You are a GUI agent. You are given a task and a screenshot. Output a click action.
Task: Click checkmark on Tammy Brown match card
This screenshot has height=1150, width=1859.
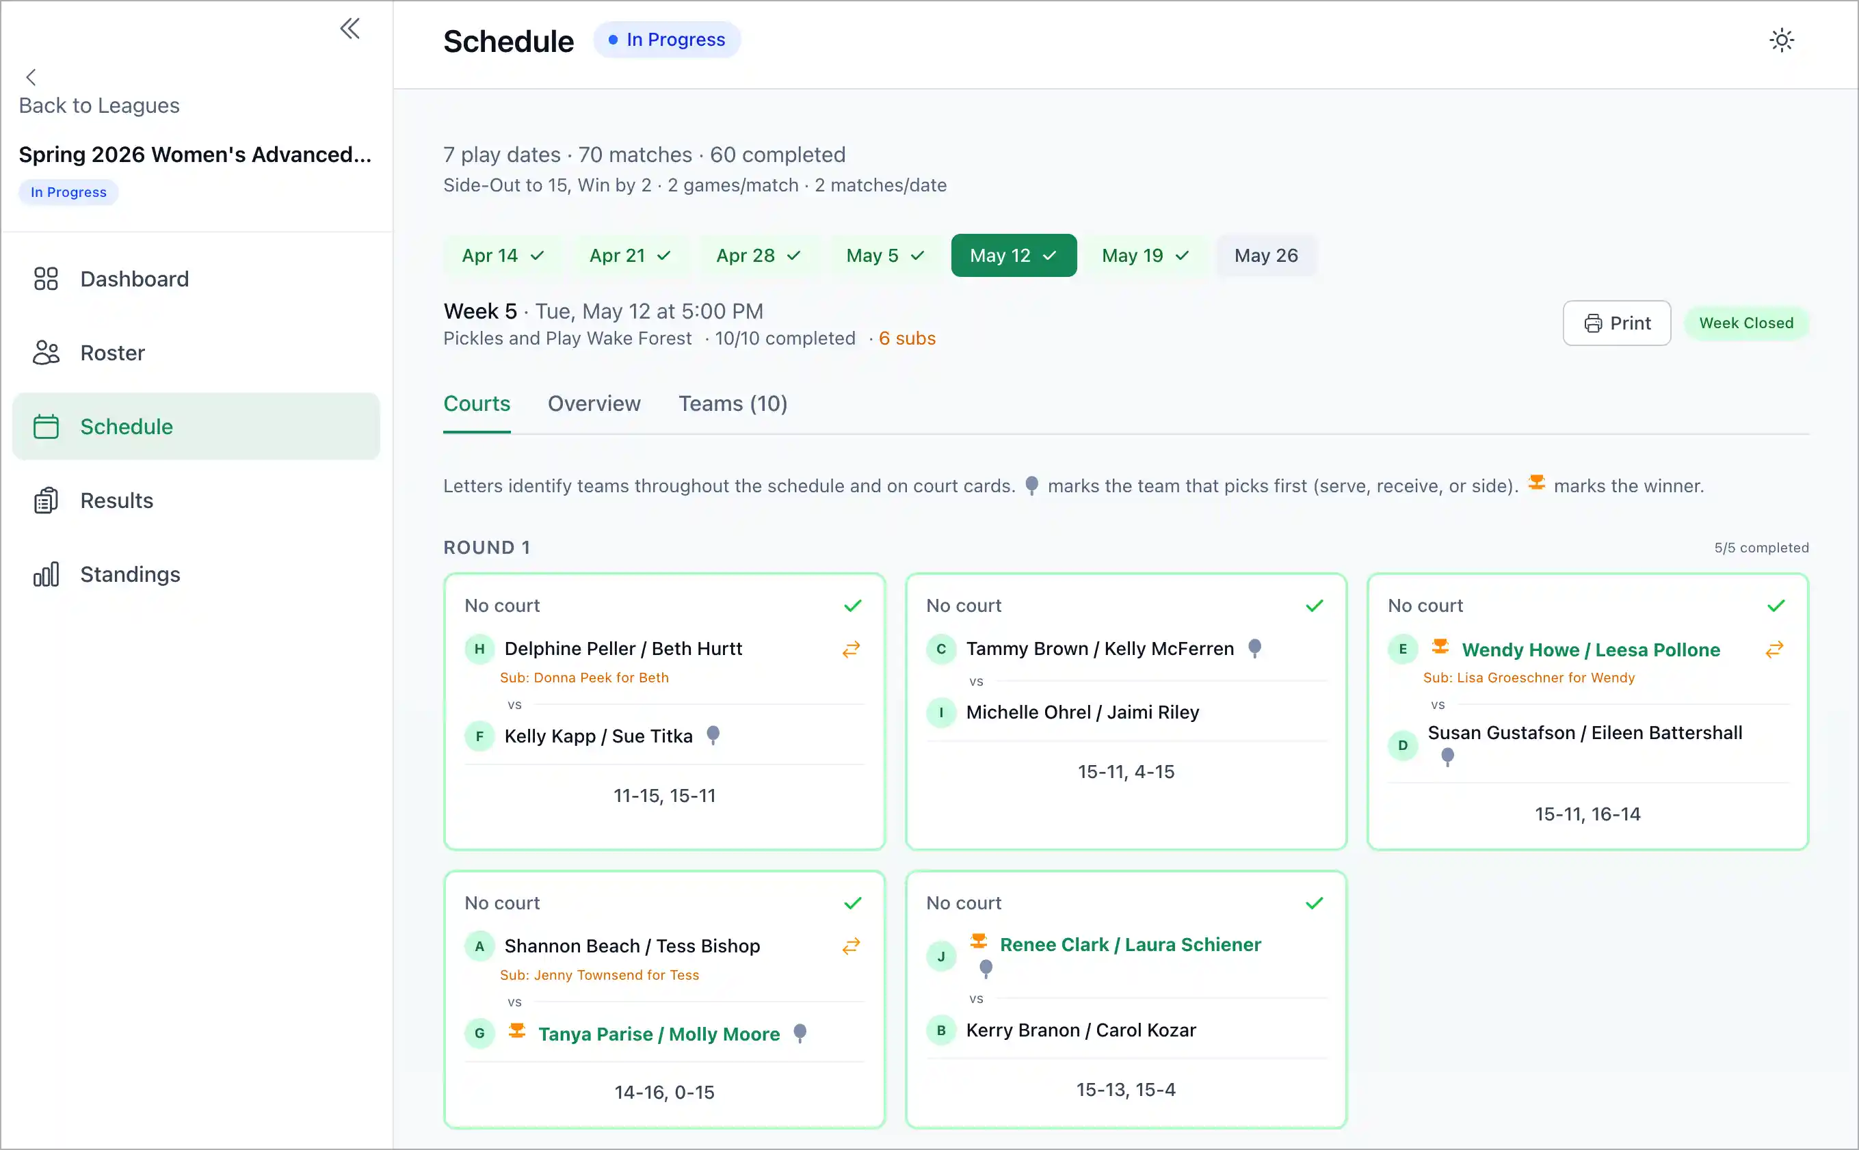point(1315,605)
